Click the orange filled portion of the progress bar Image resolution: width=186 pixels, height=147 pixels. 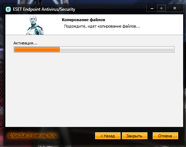click(37, 49)
